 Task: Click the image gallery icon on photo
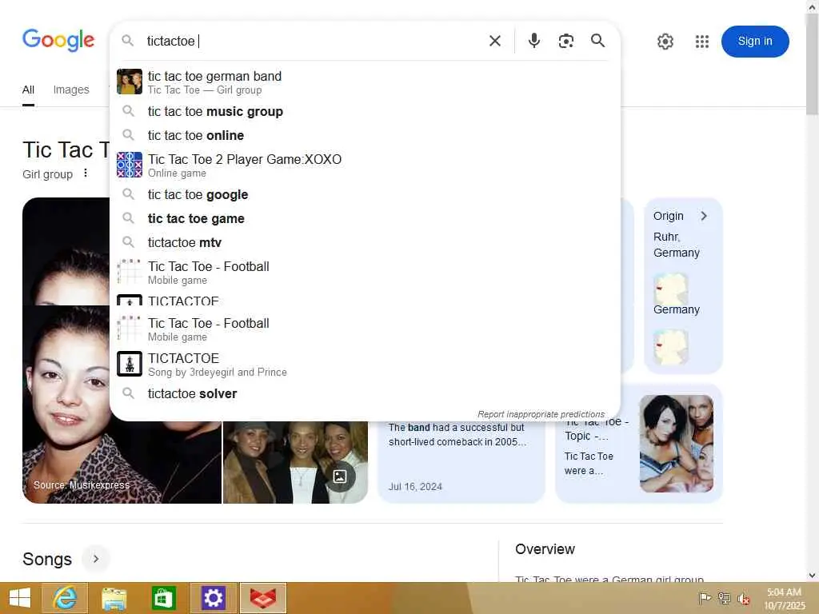tap(340, 476)
